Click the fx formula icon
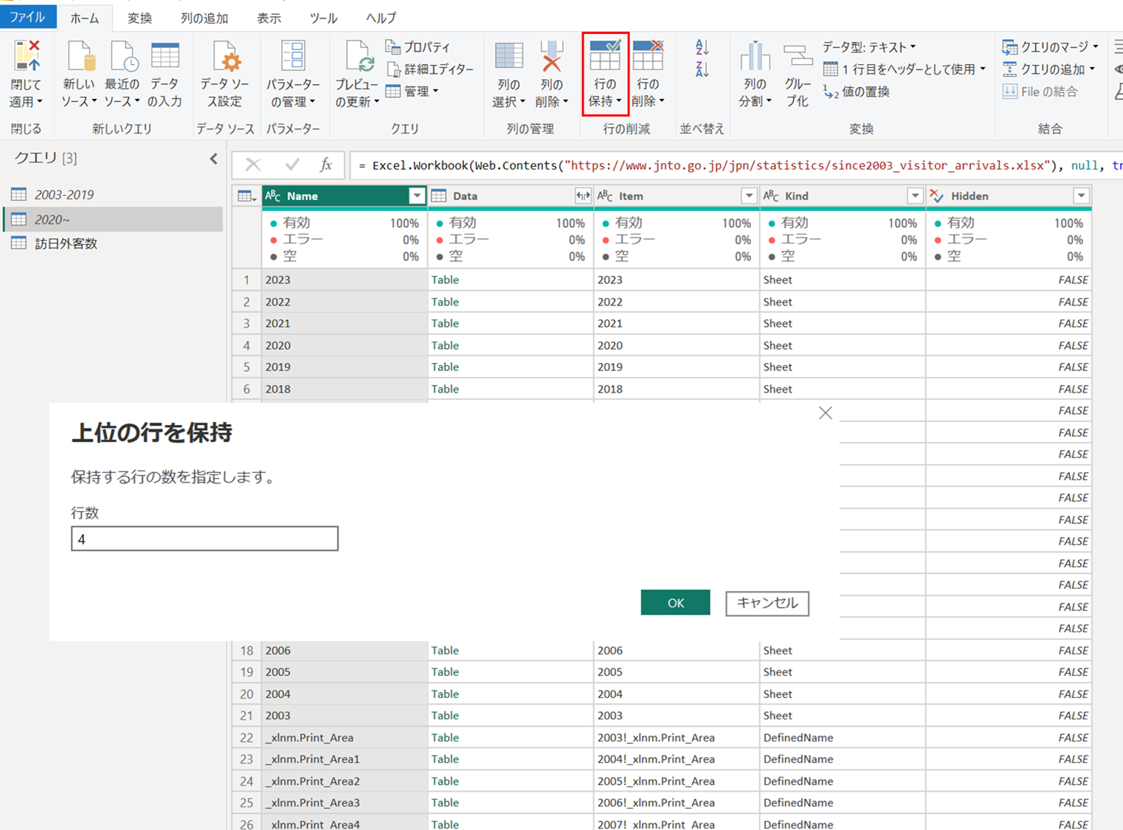 (326, 165)
